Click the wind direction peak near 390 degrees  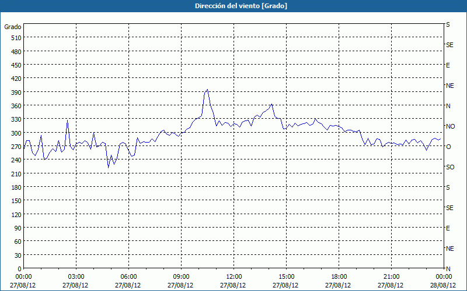coord(207,90)
